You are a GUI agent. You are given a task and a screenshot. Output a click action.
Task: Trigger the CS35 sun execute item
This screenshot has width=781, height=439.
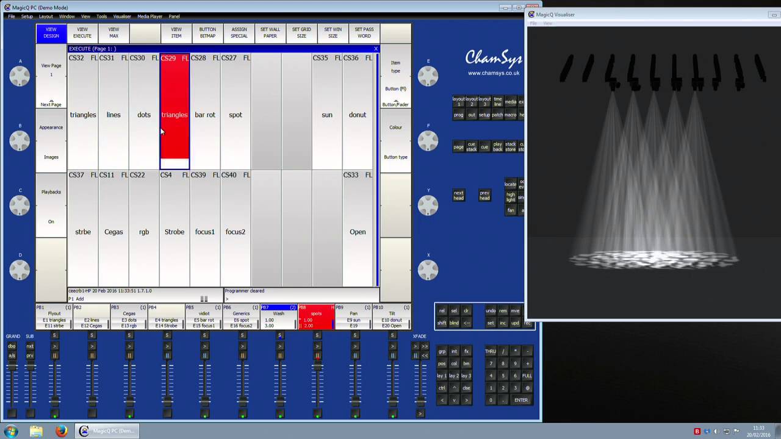tap(327, 111)
